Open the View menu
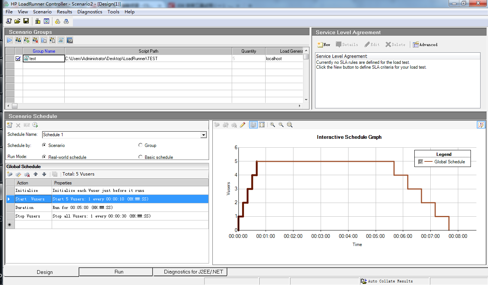This screenshot has width=488, height=285. [23, 12]
